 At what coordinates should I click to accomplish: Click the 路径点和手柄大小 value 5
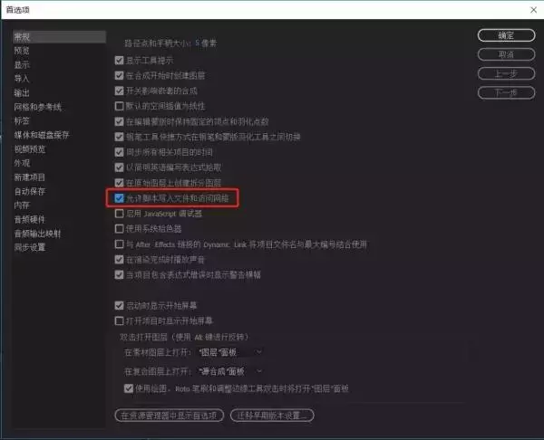(198, 43)
